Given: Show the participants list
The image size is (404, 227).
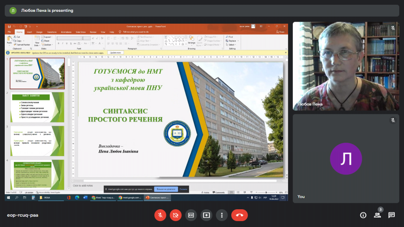Looking at the screenshot, I should [x=377, y=215].
